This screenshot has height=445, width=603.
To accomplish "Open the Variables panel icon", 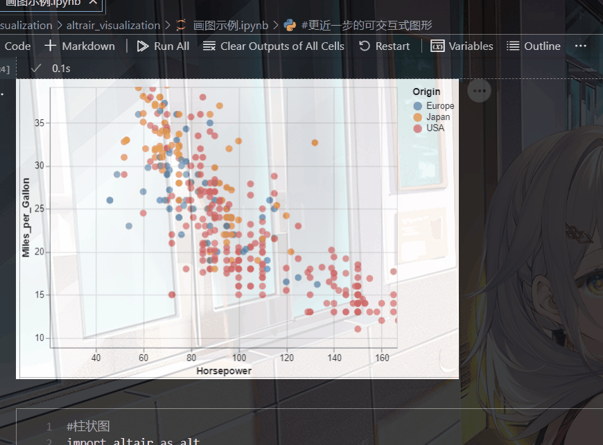I will click(437, 46).
